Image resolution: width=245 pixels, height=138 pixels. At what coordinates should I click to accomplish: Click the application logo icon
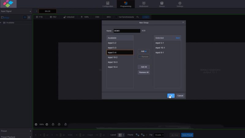click(8, 4)
